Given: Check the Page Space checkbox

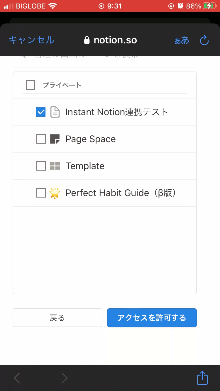Looking at the screenshot, I should click(x=40, y=139).
